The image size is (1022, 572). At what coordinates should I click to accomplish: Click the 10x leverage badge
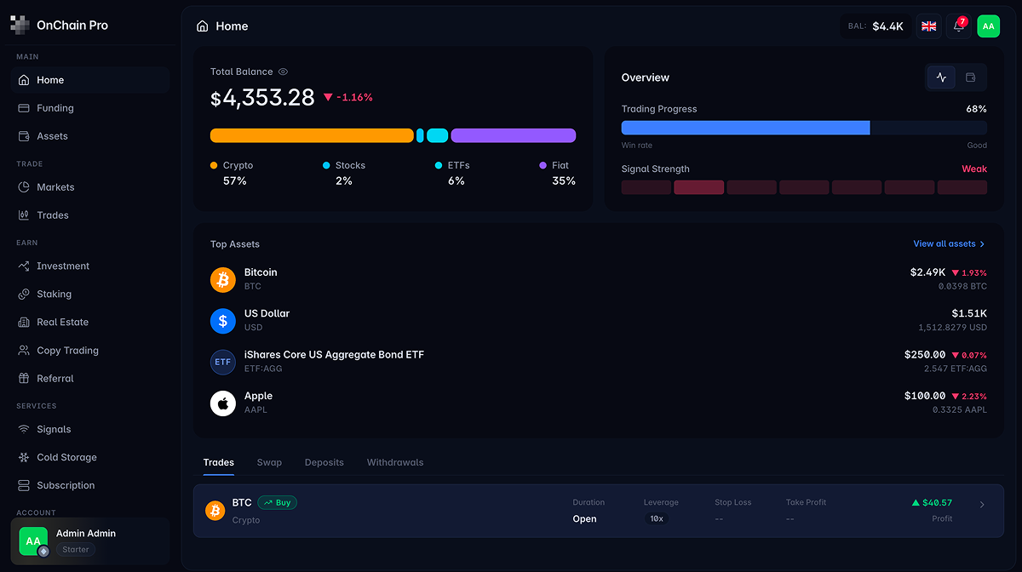[x=657, y=519]
